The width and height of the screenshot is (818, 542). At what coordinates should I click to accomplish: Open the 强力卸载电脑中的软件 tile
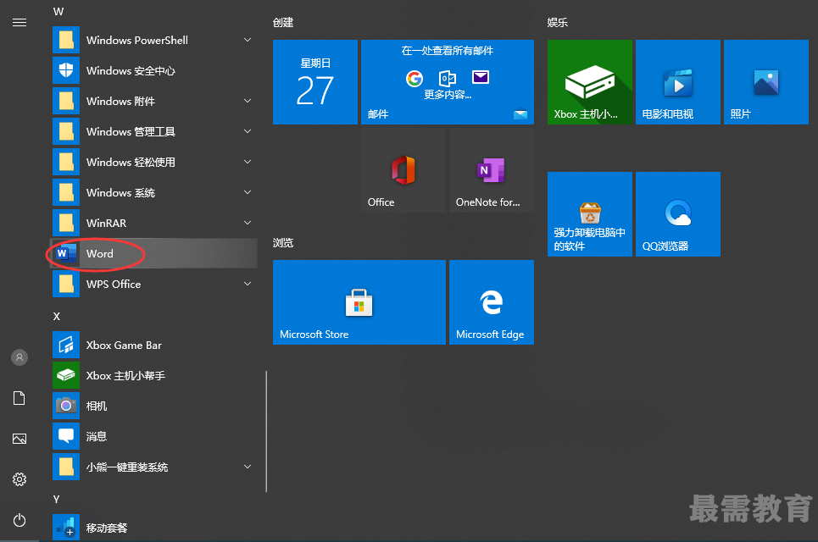click(x=590, y=214)
